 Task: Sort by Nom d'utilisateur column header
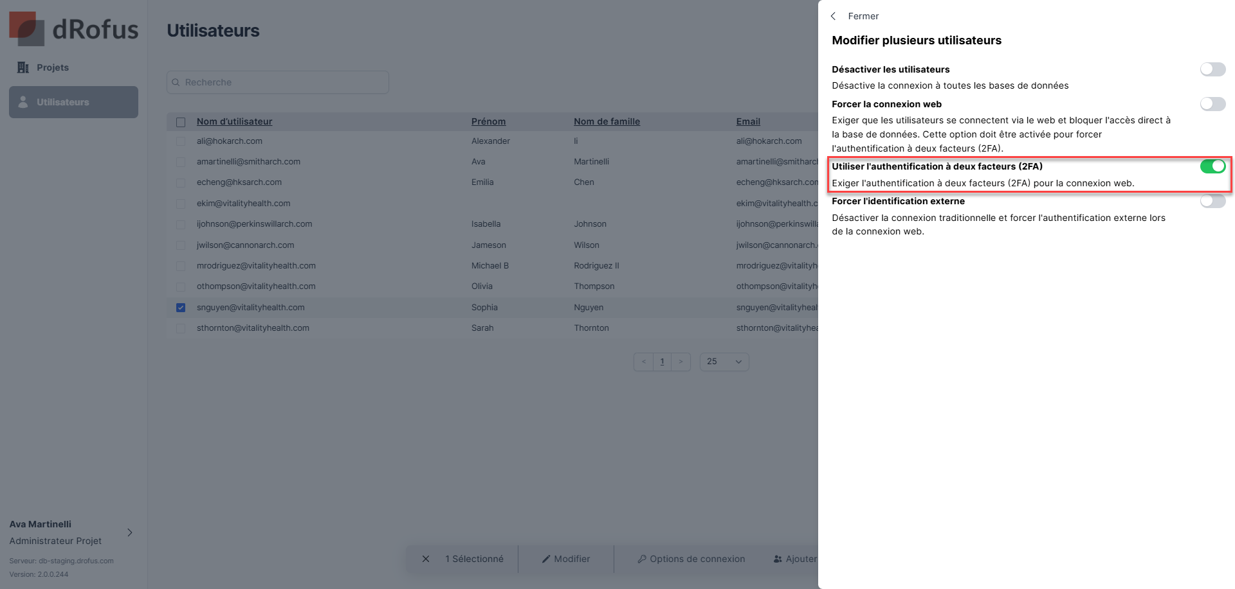pyautogui.click(x=234, y=121)
